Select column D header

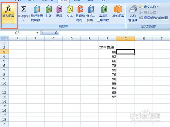pos(71,39)
